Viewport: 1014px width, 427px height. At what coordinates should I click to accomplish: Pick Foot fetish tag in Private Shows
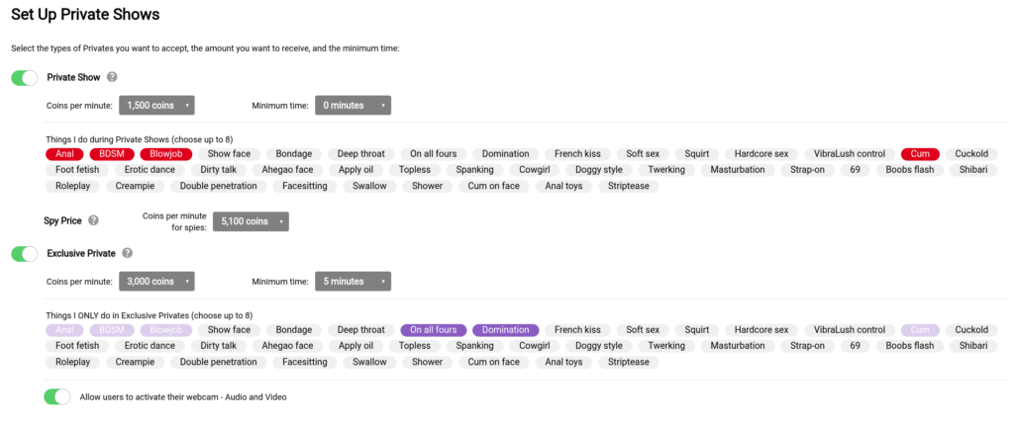pos(77,170)
